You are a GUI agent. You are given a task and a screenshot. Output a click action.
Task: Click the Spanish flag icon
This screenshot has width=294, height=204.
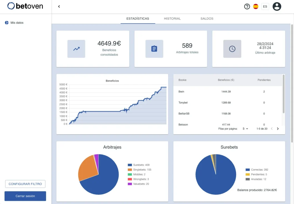click(x=256, y=6)
